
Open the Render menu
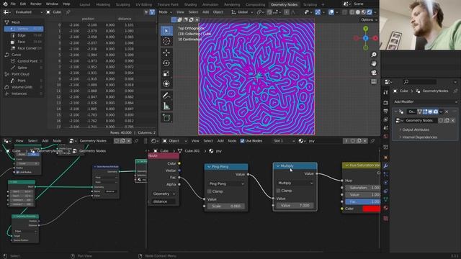(36, 4)
